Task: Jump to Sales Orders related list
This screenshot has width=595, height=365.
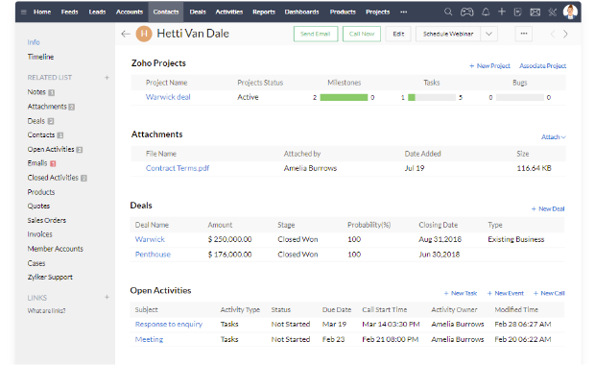Action: click(x=47, y=220)
